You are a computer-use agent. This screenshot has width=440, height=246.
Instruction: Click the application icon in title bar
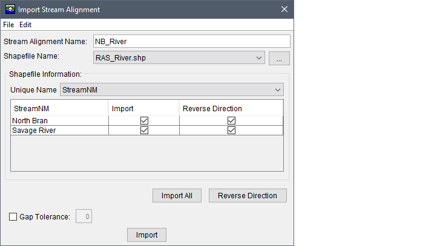point(10,10)
